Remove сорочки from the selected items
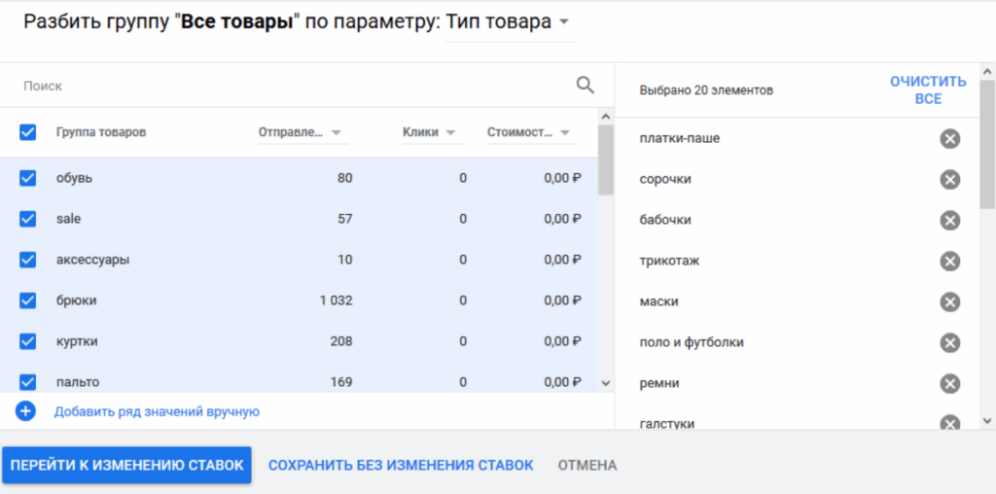Screen dimensions: 996x494 pos(950,180)
